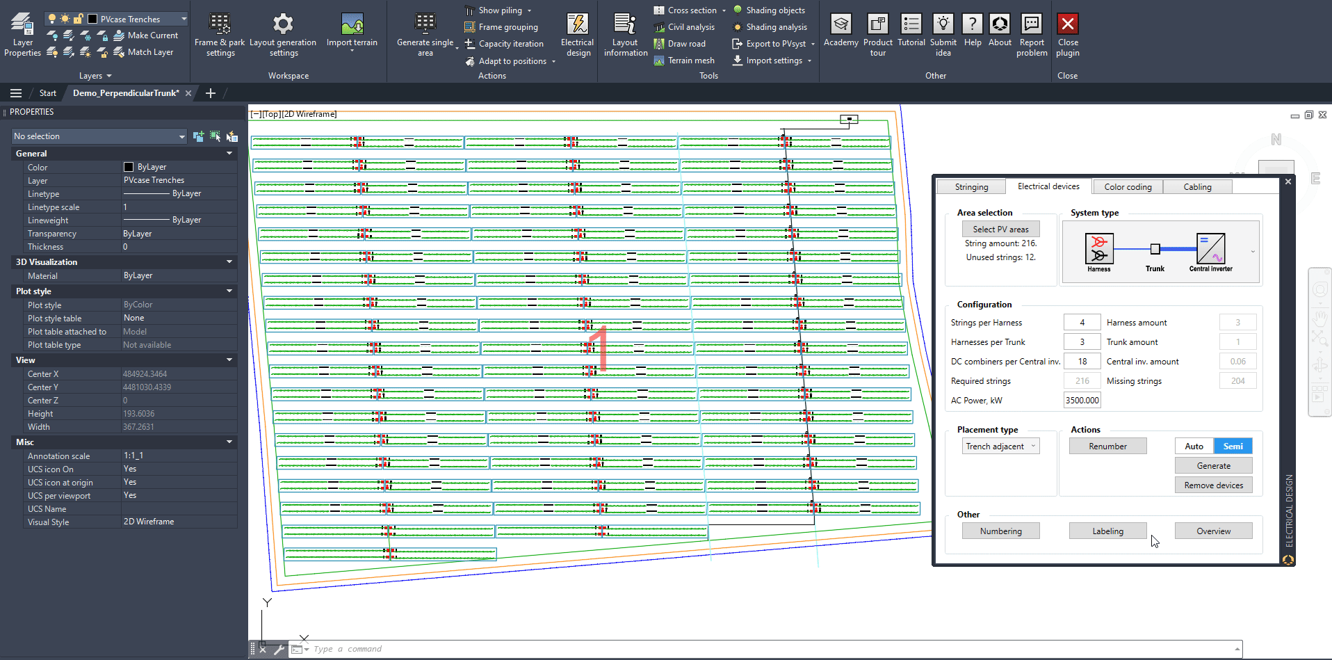
Task: Click the Import terrain icon
Action: (x=352, y=24)
